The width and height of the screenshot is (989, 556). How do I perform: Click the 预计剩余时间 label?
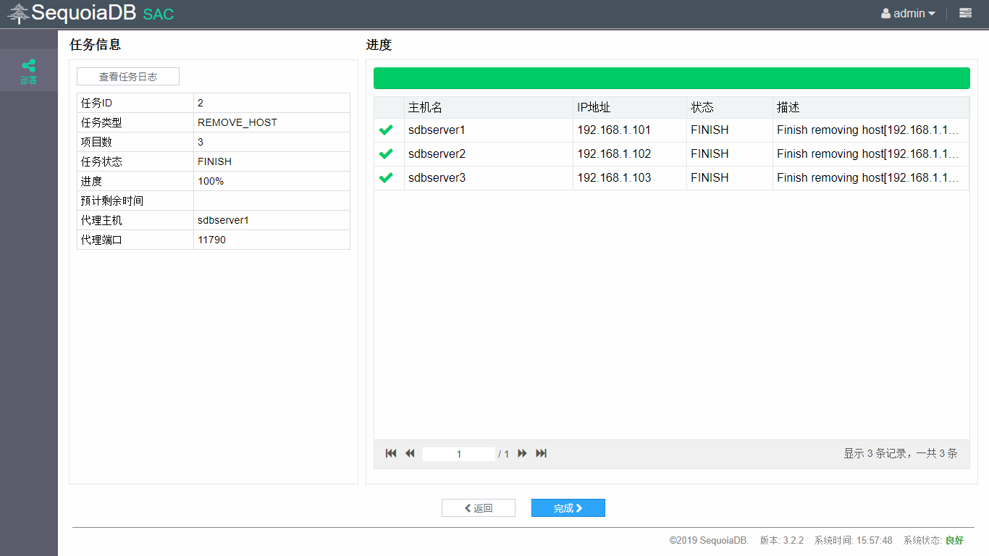click(112, 201)
